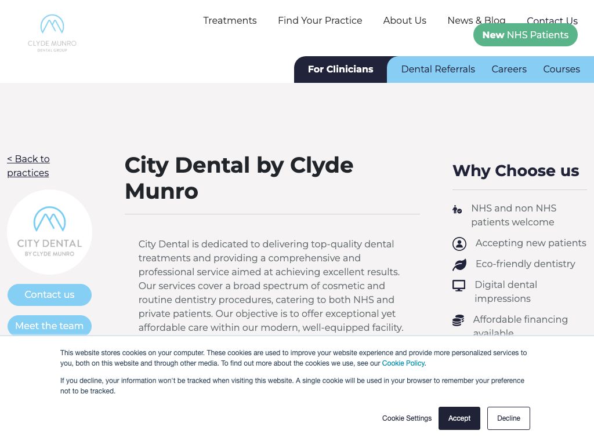The image size is (594, 445).
Task: Click the Digital dental impressions monitor icon
Action: (459, 285)
